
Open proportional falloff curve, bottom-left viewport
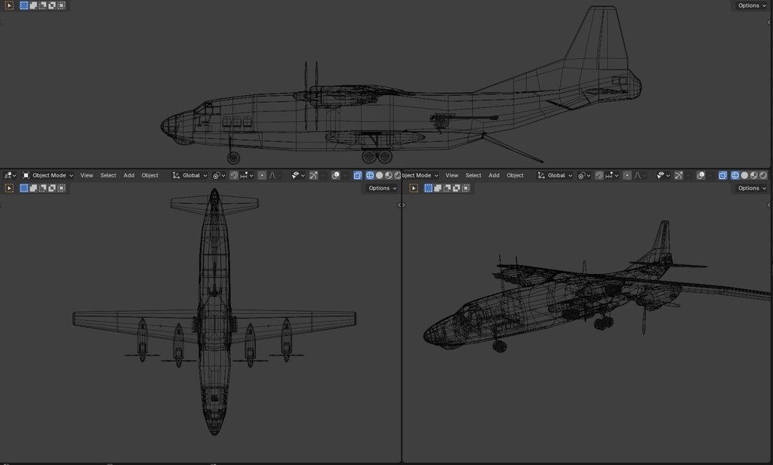pos(273,175)
